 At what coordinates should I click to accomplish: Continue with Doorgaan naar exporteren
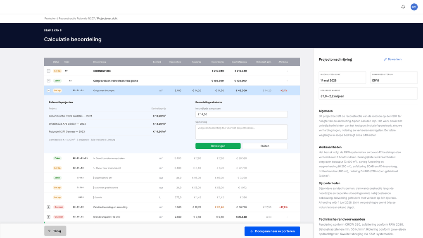pyautogui.click(x=272, y=231)
